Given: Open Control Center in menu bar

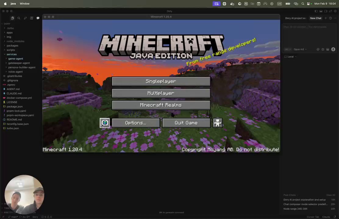Looking at the screenshot, I should [309, 4].
